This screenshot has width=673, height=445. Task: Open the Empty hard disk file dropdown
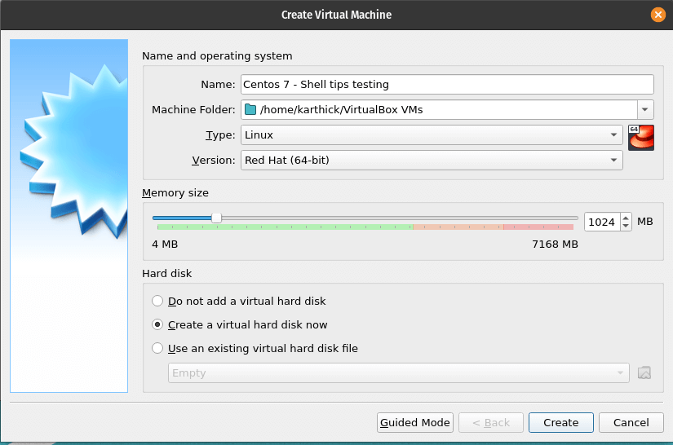[398, 373]
